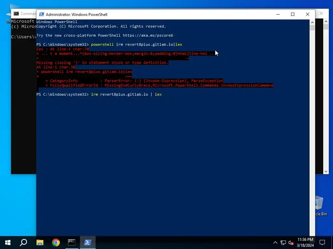The image size is (333, 249).
Task: Open File Explorer from the taskbar
Action: point(40,243)
